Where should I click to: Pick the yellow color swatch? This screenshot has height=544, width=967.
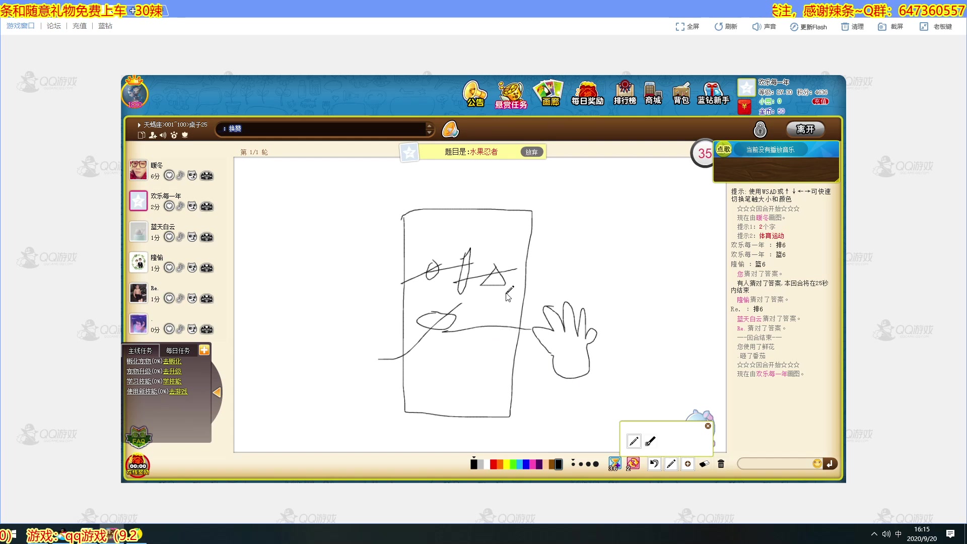point(506,464)
